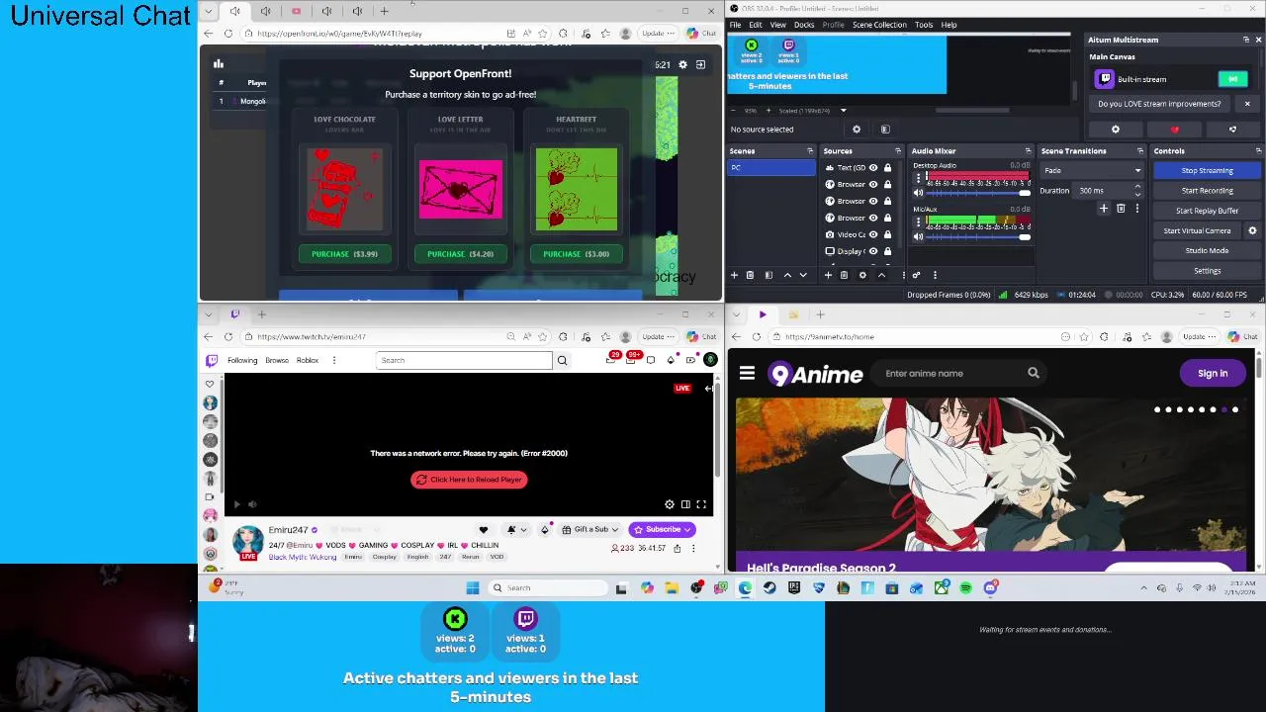Open Black Myth: Wukong category link
1266x712 pixels.
pyautogui.click(x=303, y=557)
